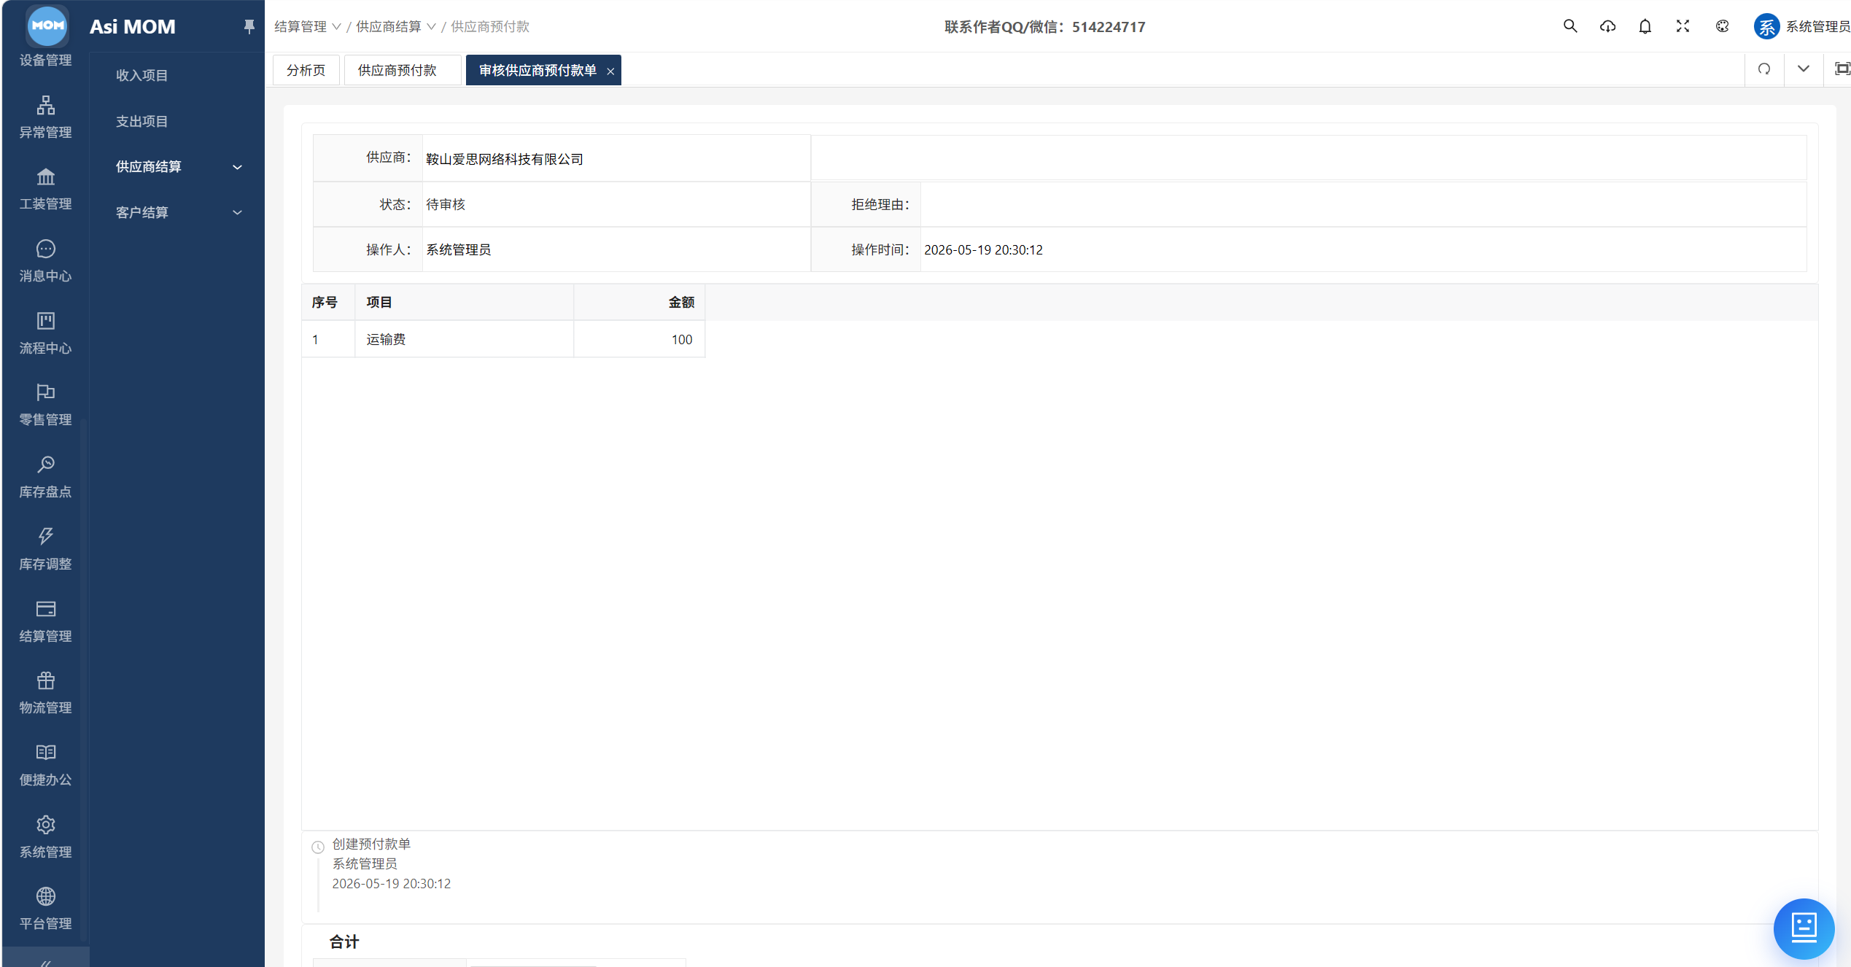Refresh the current tab page
1851x967 pixels.
(1764, 69)
